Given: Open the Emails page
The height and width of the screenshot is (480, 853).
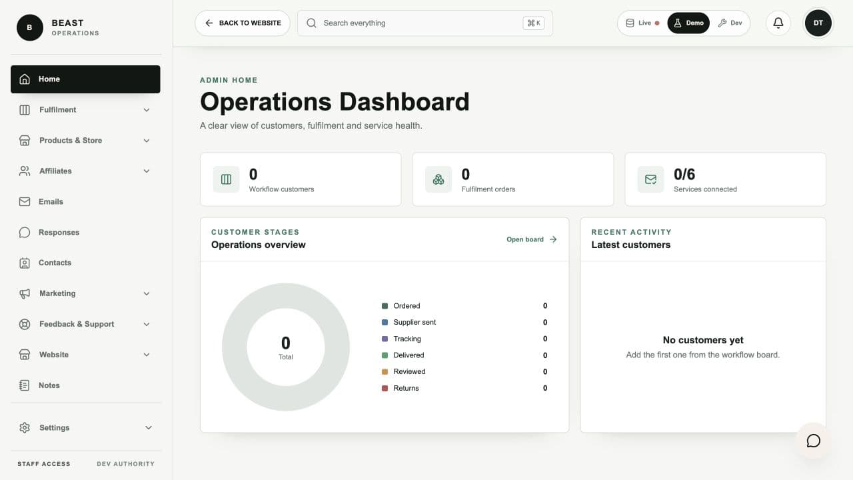Looking at the screenshot, I should coord(85,201).
